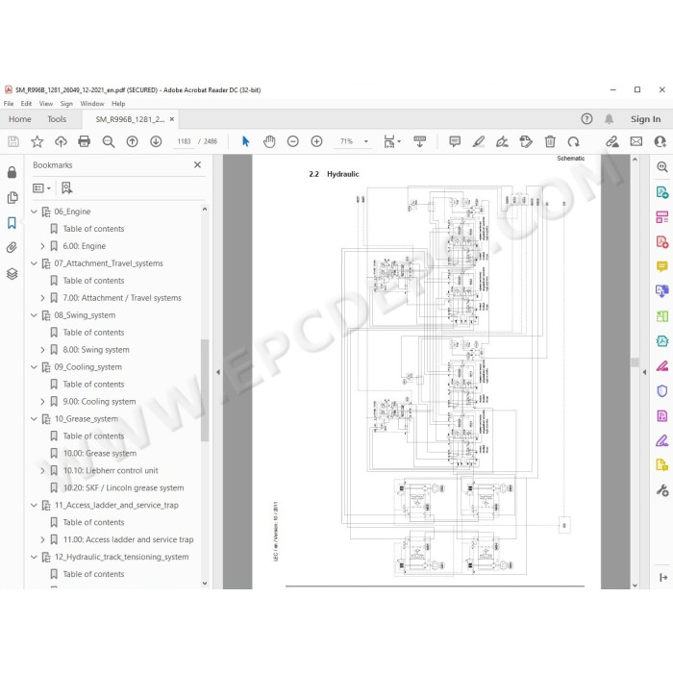Open the Edit menu
Screen dimensions: 673x673
click(26, 104)
